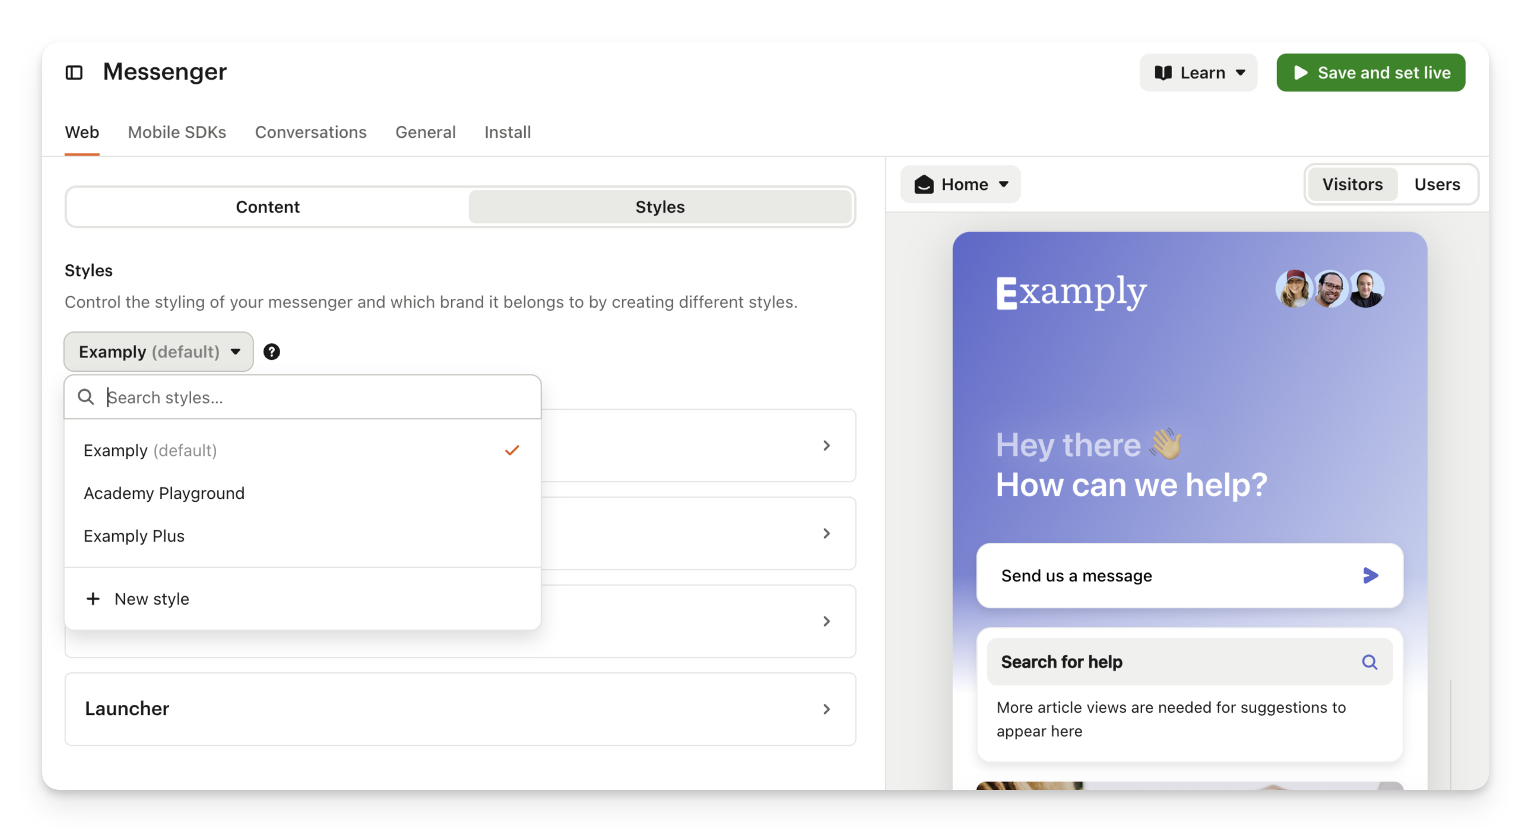Screen dimensions: 1531x832
Task: Click the team avatars in the messenger preview
Action: click(x=1330, y=289)
